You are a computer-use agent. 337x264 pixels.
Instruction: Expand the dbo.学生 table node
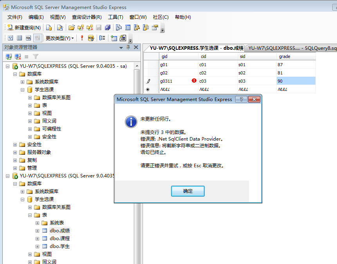point(38,246)
